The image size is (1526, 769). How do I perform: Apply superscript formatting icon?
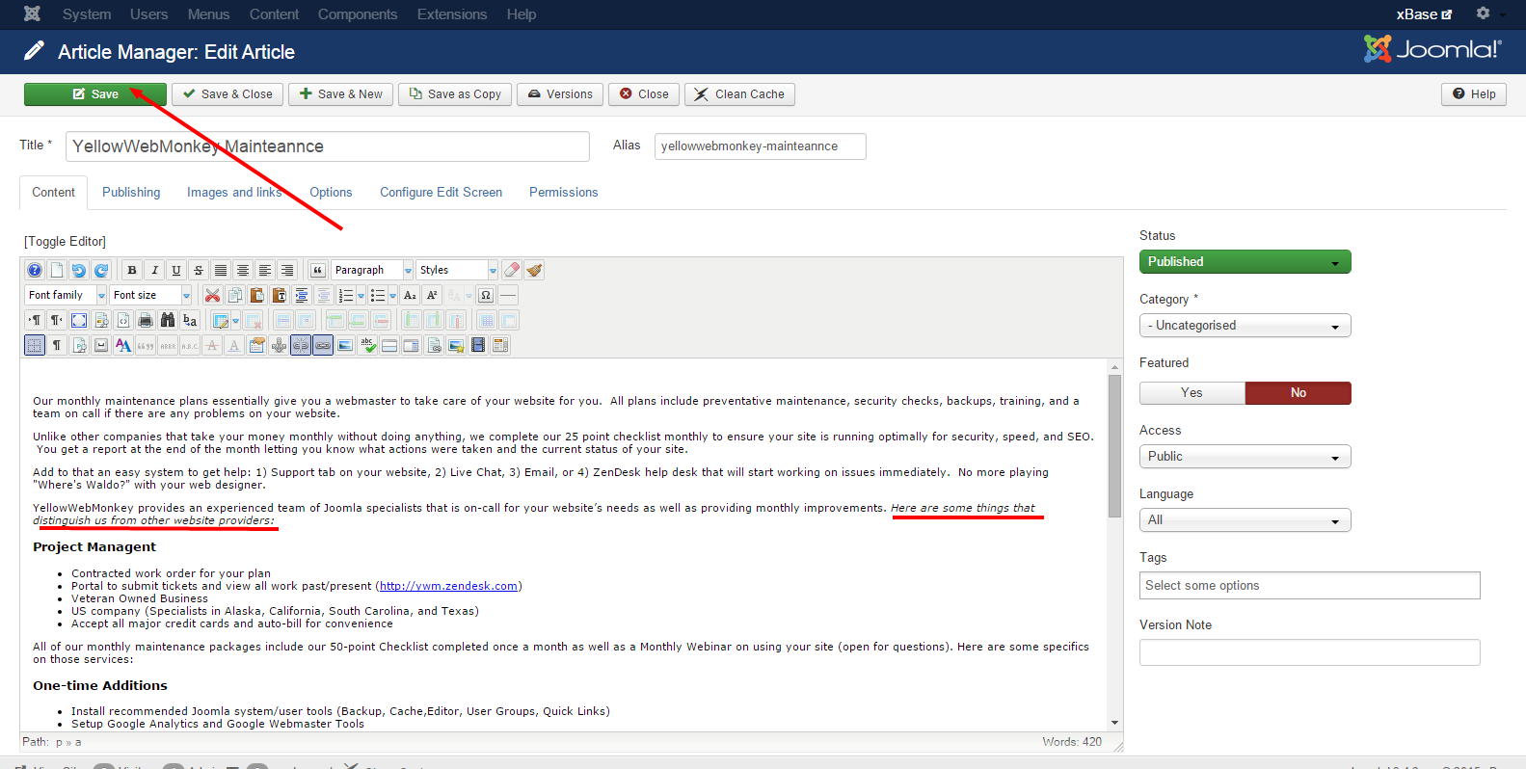[x=432, y=295]
